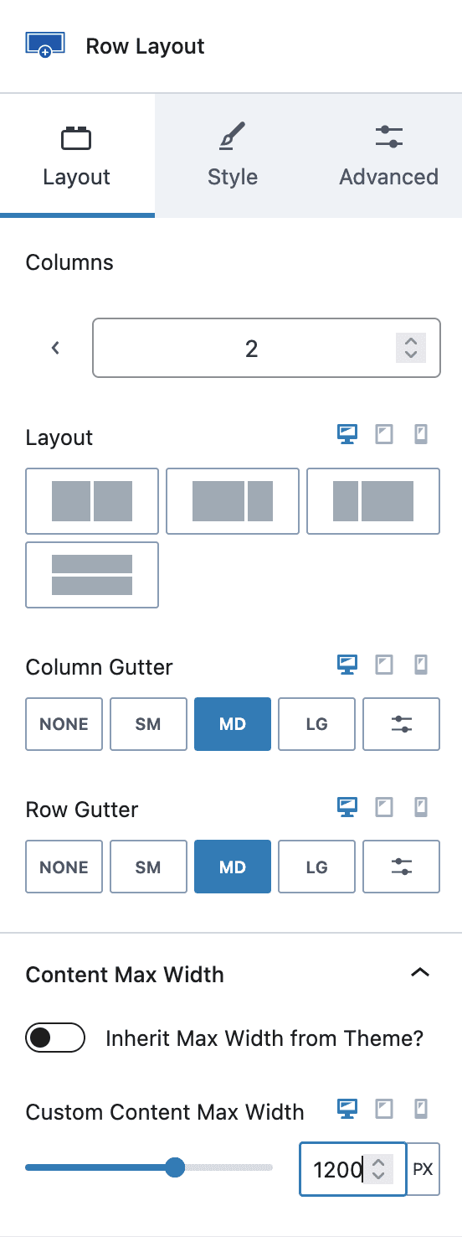The height and width of the screenshot is (1237, 462).
Task: Click the Custom Content Max Width slider
Action: coord(149,1167)
